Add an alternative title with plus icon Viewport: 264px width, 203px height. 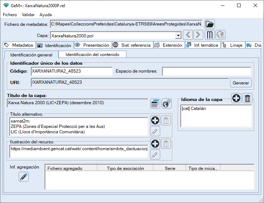click(155, 121)
